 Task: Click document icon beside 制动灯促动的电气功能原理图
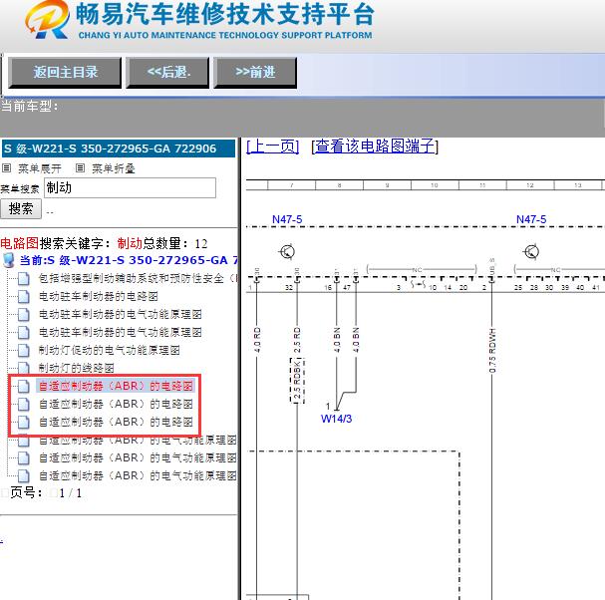click(23, 350)
